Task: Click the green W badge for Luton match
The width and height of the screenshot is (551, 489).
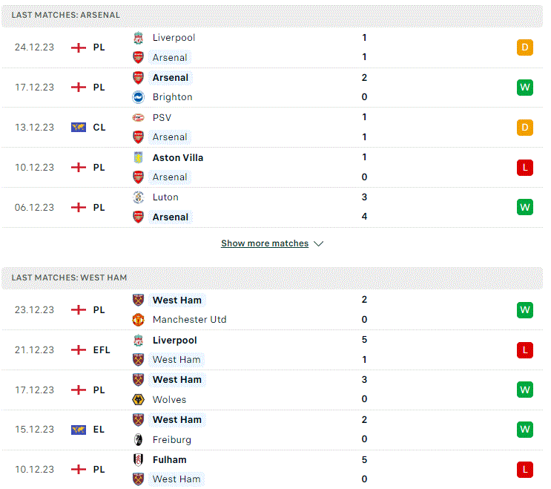Action: tap(525, 208)
